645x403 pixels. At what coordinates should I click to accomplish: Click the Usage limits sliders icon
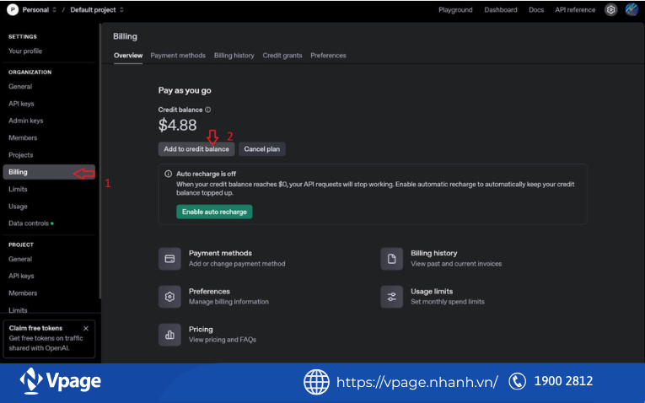[391, 297]
